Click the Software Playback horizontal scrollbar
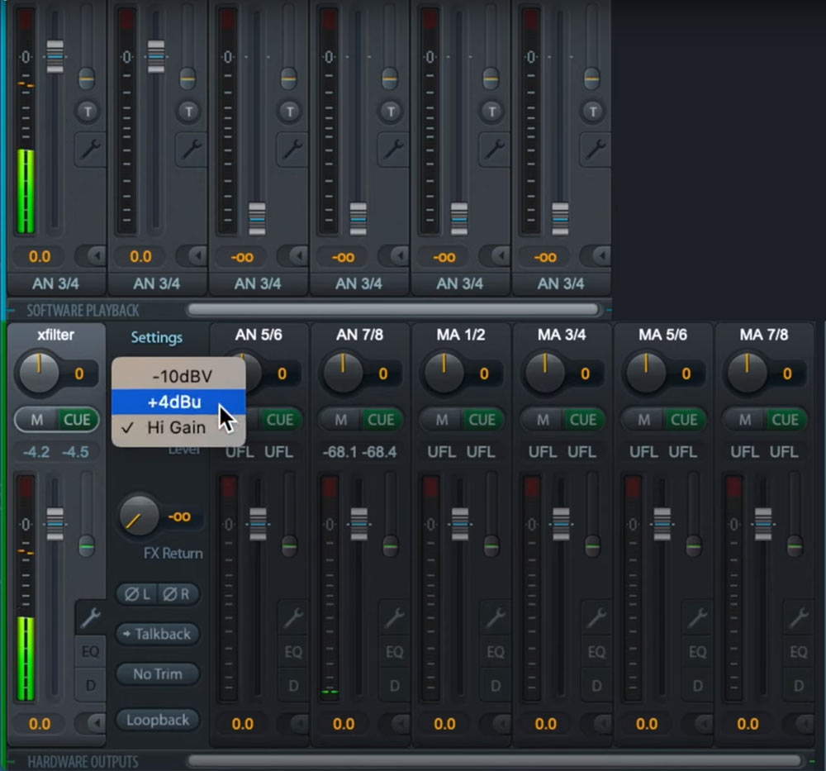This screenshot has height=771, width=826. pos(393,310)
